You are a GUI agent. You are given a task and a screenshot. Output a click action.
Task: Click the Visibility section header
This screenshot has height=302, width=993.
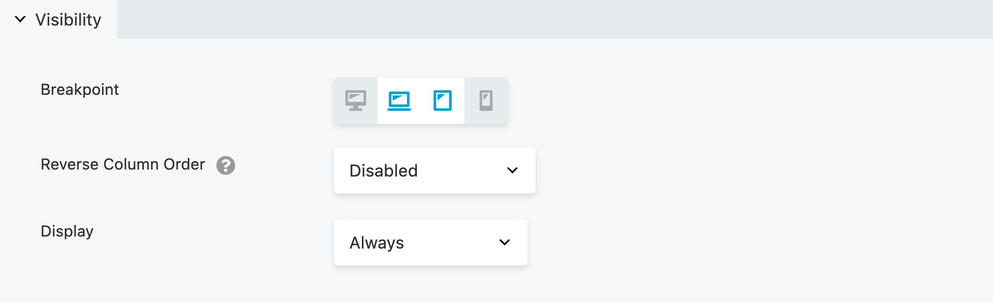click(67, 18)
